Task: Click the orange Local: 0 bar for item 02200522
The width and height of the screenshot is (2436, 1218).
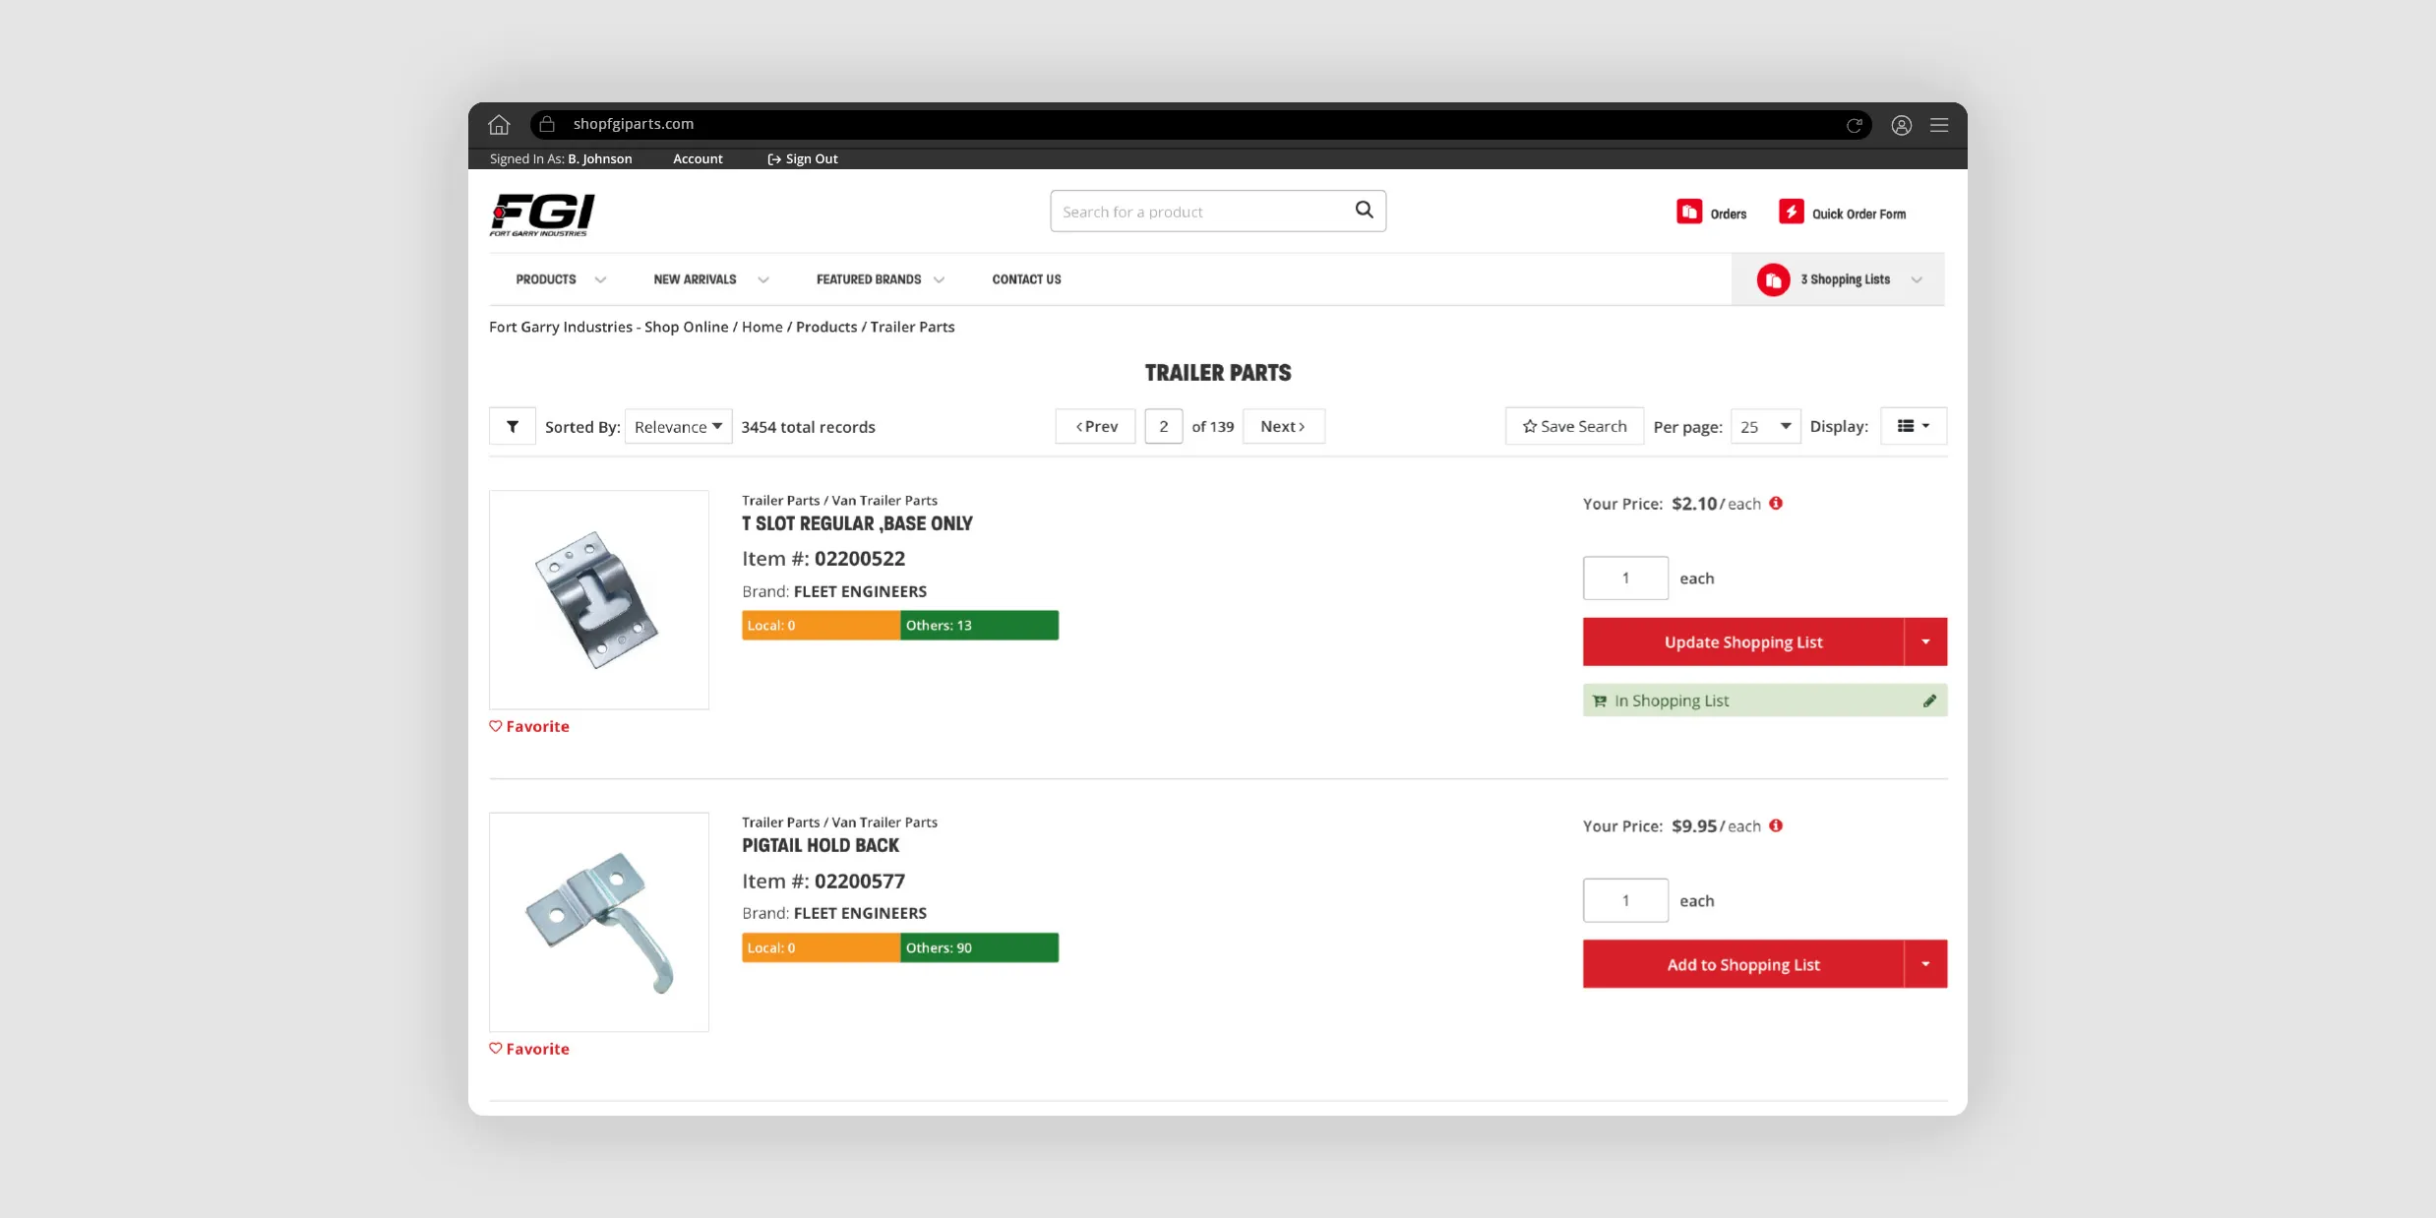Action: tap(821, 625)
